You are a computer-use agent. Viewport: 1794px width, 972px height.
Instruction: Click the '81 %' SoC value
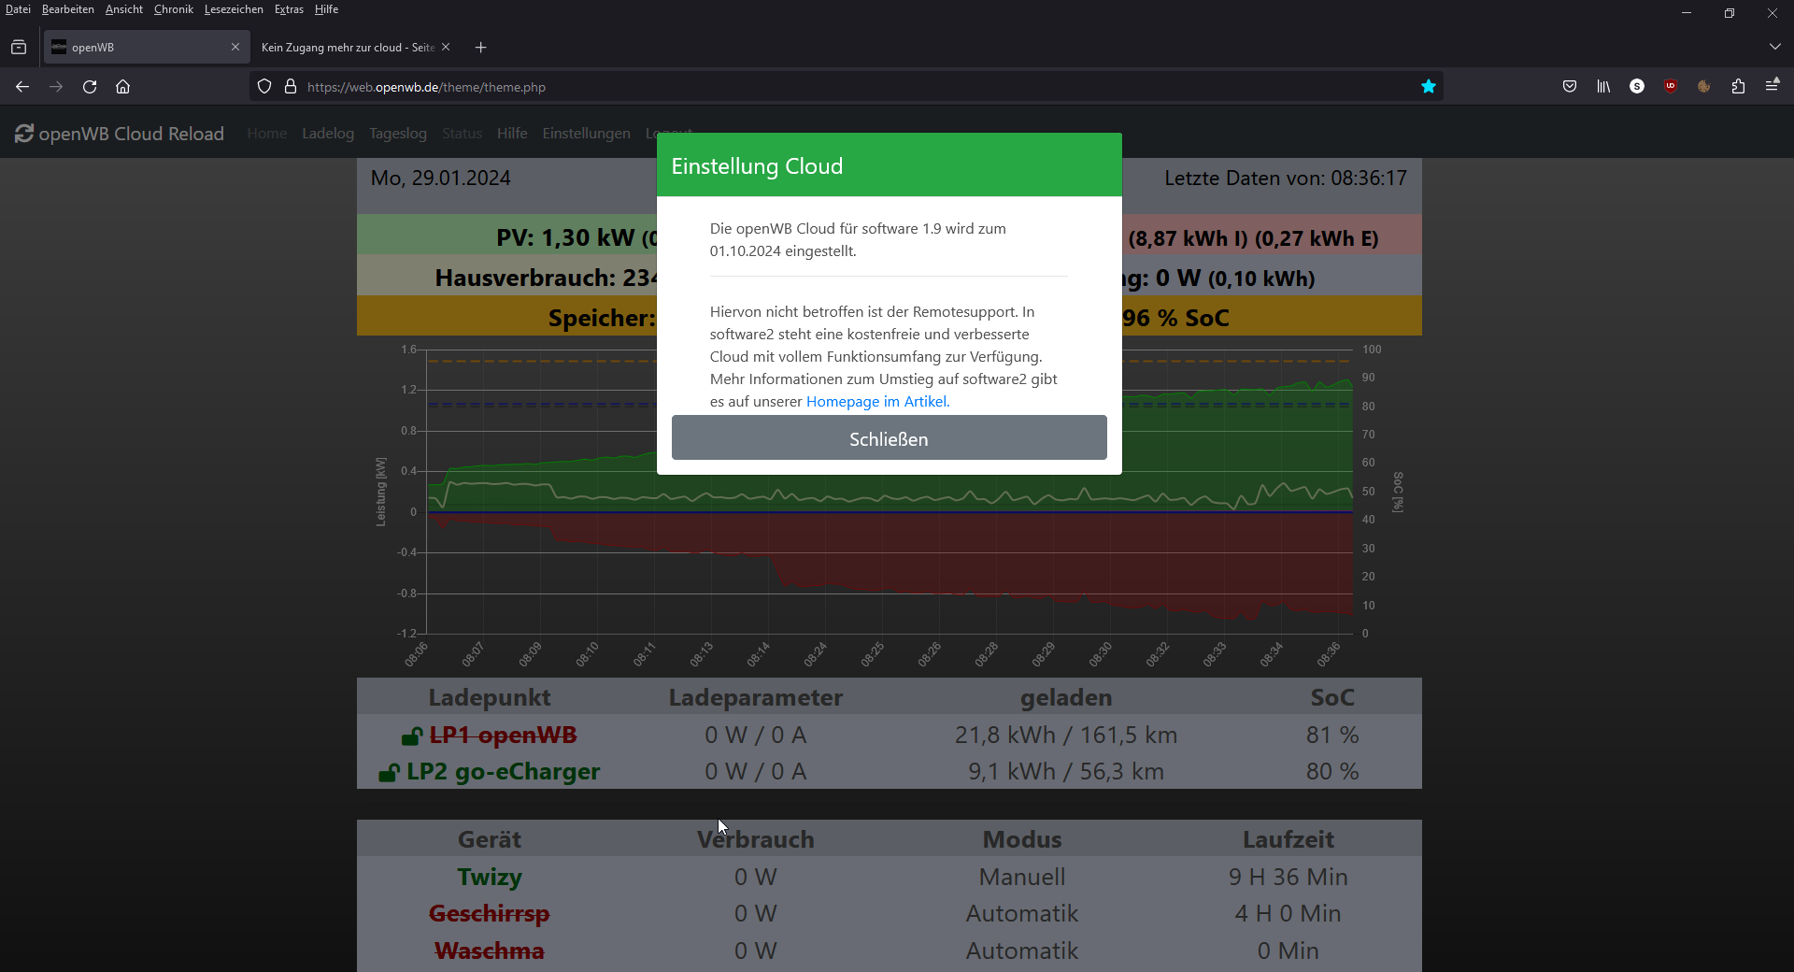click(1332, 736)
